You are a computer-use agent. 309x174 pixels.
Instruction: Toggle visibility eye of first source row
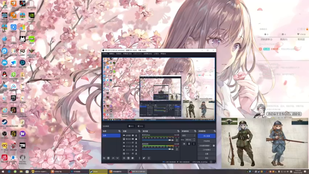(x=133, y=136)
